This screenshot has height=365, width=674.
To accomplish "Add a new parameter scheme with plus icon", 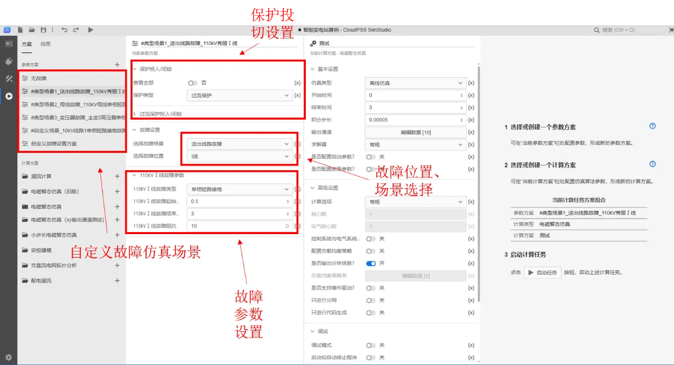I will tap(117, 65).
